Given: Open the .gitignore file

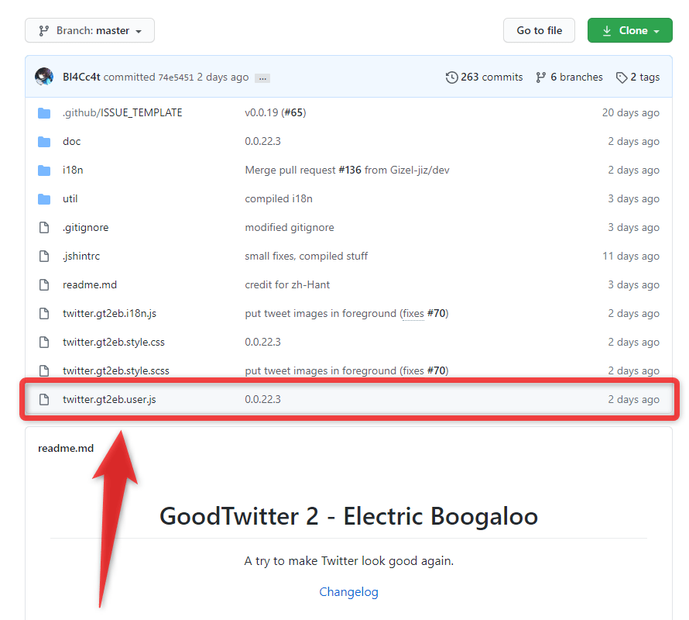Looking at the screenshot, I should [x=86, y=228].
